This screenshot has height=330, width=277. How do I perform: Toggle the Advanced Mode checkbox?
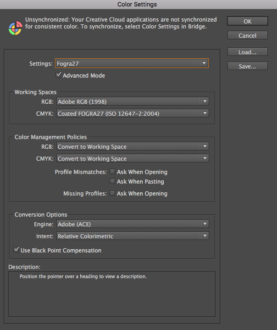click(59, 75)
